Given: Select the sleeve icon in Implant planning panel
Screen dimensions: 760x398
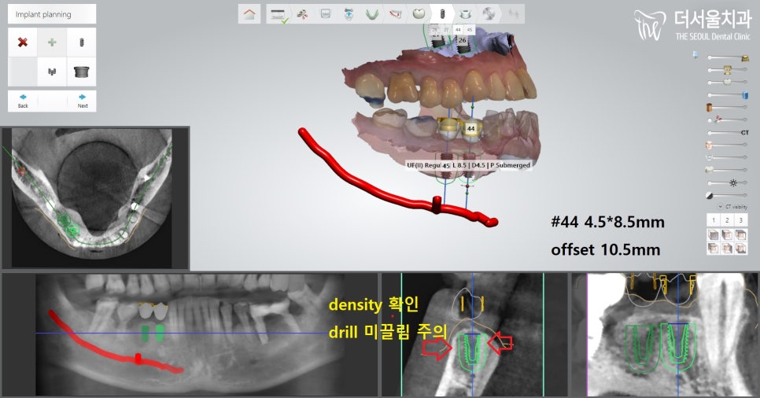Looking at the screenshot, I should 81,72.
